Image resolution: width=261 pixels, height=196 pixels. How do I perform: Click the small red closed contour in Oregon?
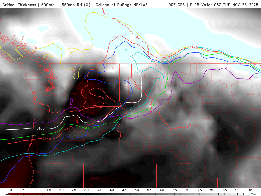pyautogui.click(x=77, y=121)
